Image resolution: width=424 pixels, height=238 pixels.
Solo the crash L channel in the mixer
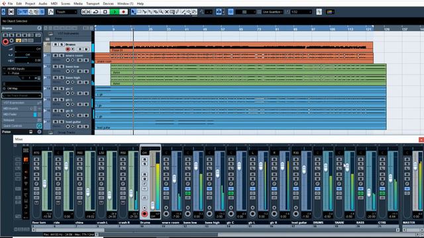coord(101,164)
